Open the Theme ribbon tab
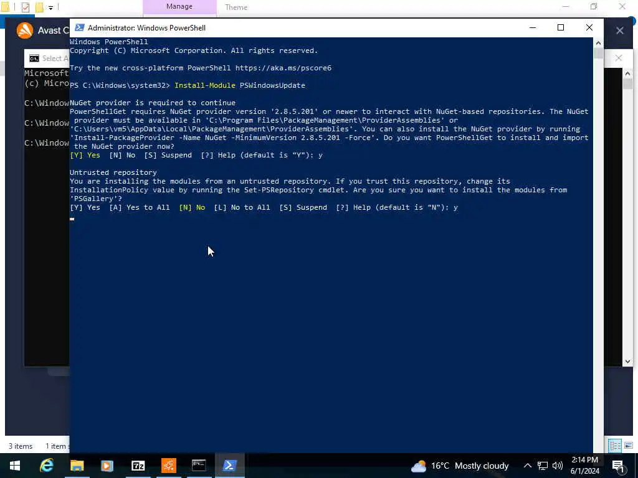Screen dimensions: 638x478 click(x=236, y=7)
